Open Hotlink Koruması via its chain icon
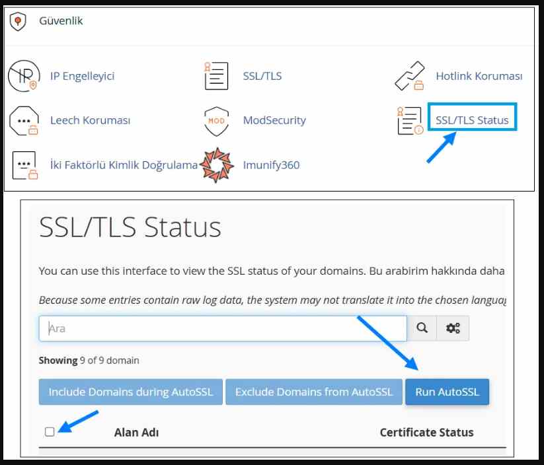The height and width of the screenshot is (465, 544). point(410,75)
